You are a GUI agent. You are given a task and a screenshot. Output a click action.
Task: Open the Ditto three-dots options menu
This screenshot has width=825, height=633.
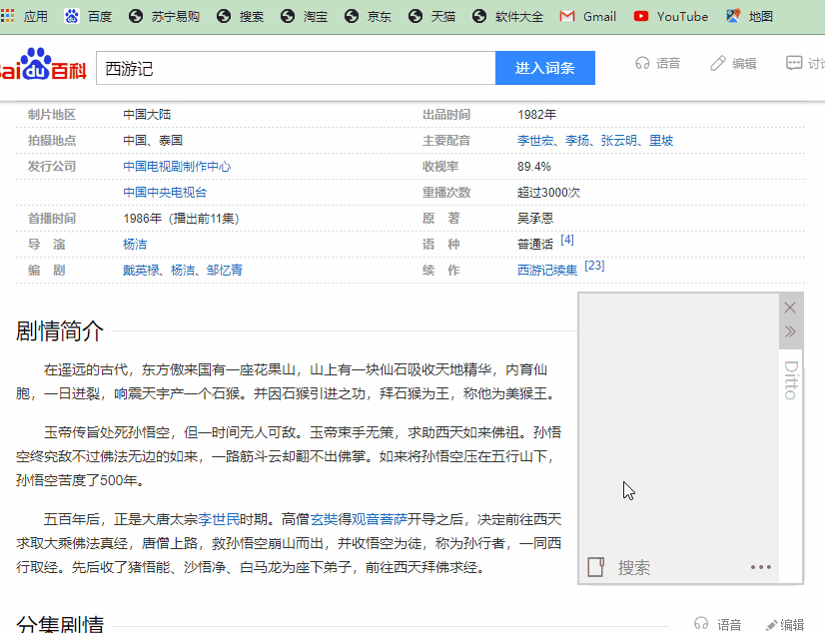(x=761, y=567)
